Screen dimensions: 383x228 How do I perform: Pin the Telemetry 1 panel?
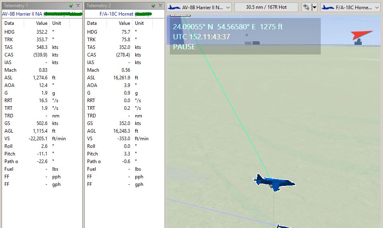pyautogui.click(x=71, y=5)
